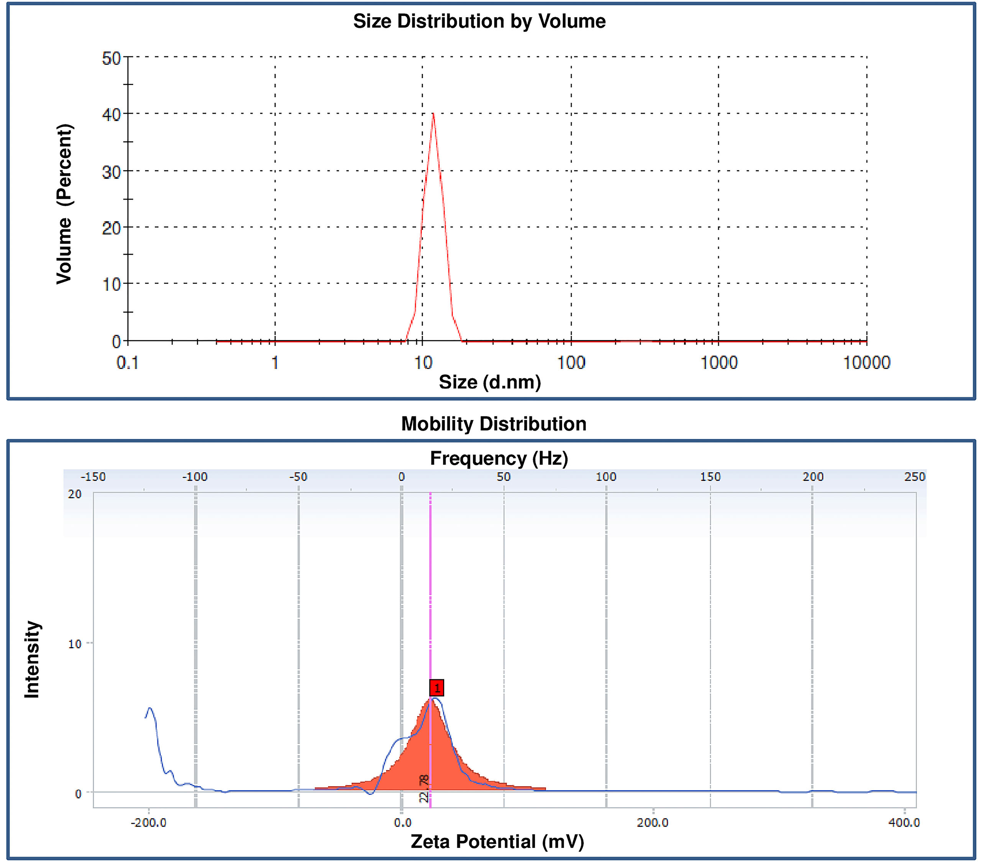Click the -200.0 zeta potential tick label

(x=149, y=823)
